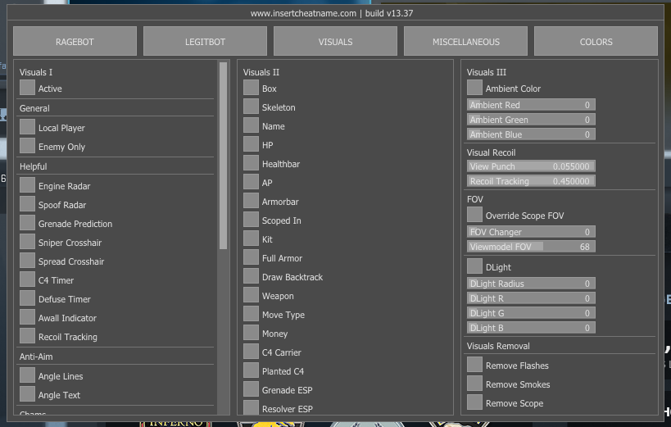
Task: Toggle the Healthbar checkbox
Action: [x=252, y=164]
